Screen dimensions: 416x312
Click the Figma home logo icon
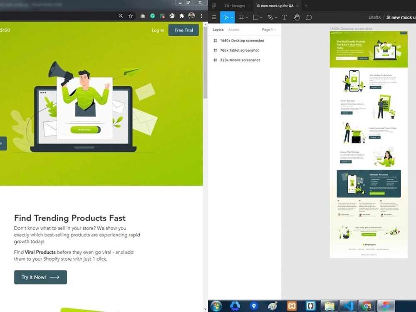coord(214,6)
